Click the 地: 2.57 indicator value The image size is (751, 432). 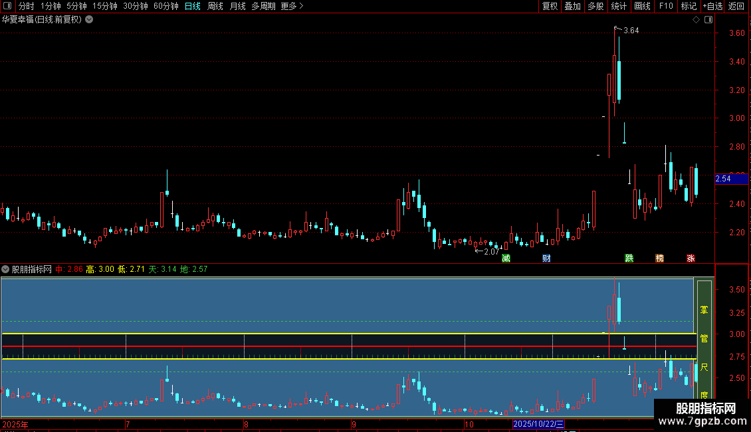(x=193, y=269)
